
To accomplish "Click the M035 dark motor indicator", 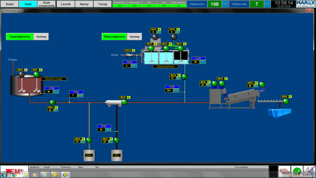I will point(155,37).
